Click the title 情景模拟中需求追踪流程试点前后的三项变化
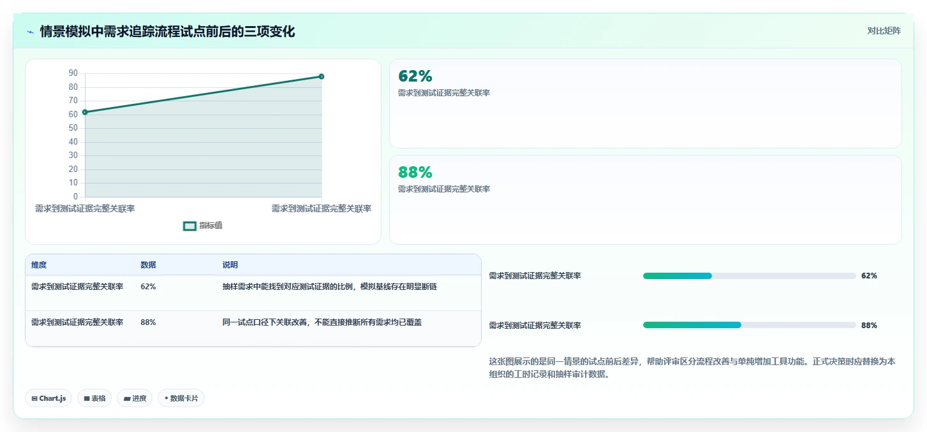The image size is (927, 432). point(167,31)
